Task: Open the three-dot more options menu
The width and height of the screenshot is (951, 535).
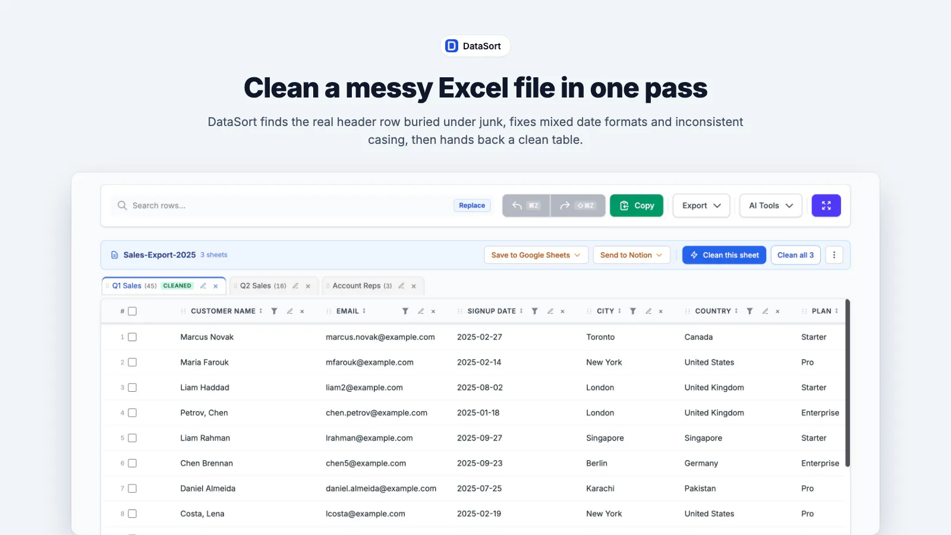Action: (x=834, y=255)
